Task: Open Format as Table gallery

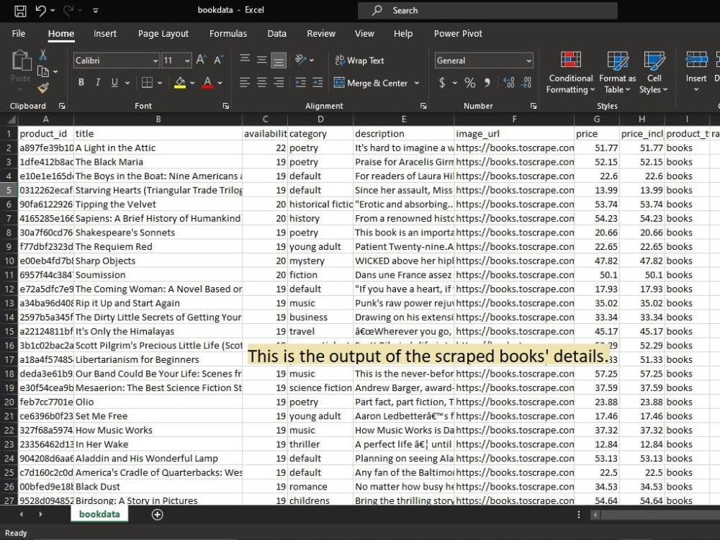Action: tap(618, 73)
